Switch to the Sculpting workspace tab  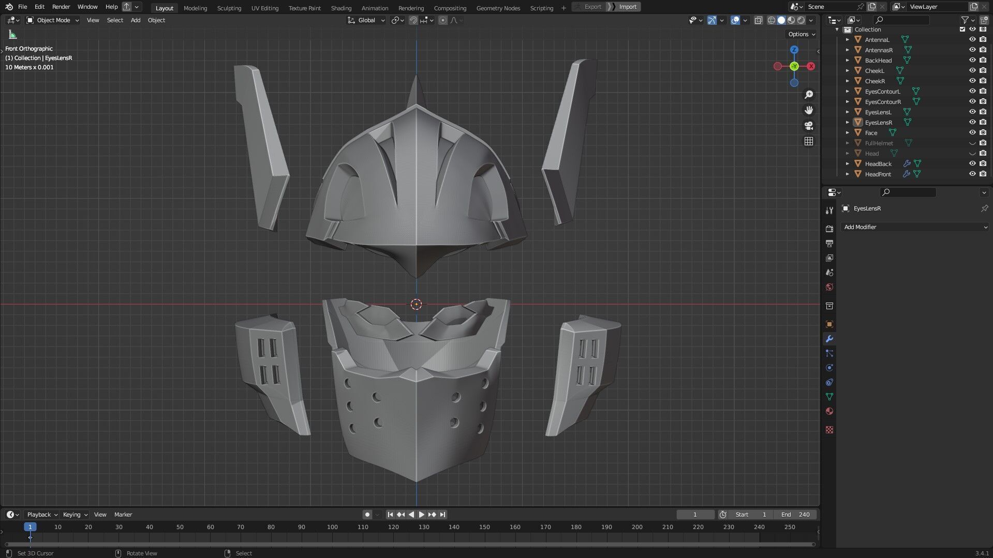pos(229,8)
